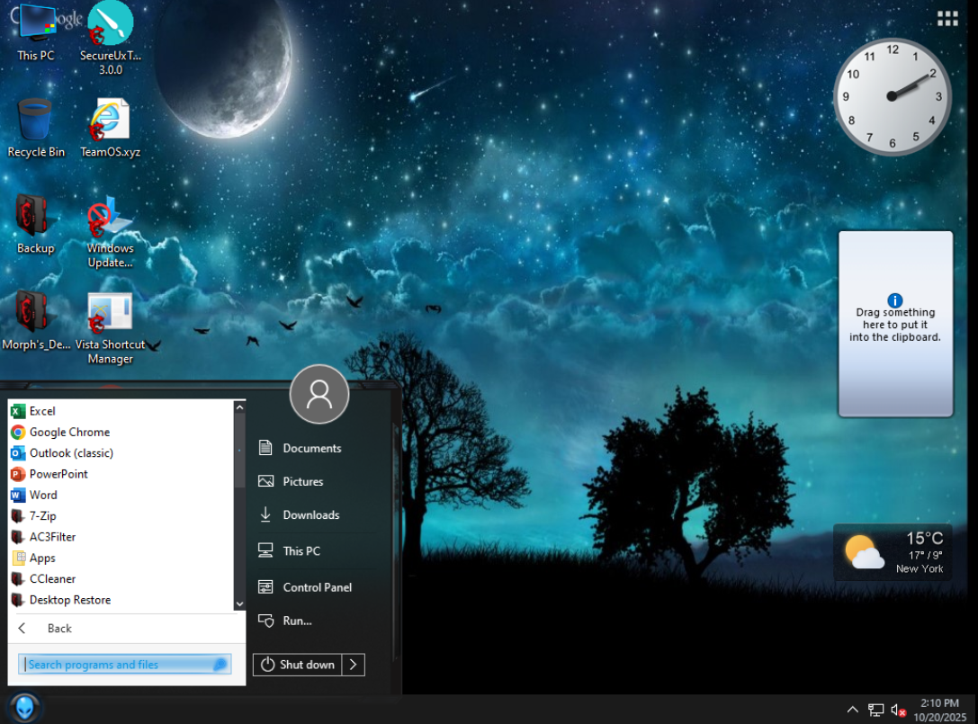Open the Backup desktop icon
The width and height of the screenshot is (978, 724).
click(36, 225)
